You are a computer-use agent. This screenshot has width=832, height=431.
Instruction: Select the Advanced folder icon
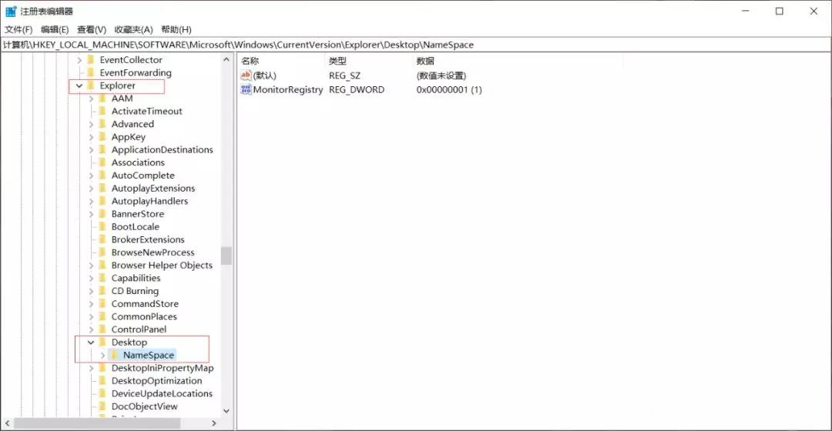[102, 124]
